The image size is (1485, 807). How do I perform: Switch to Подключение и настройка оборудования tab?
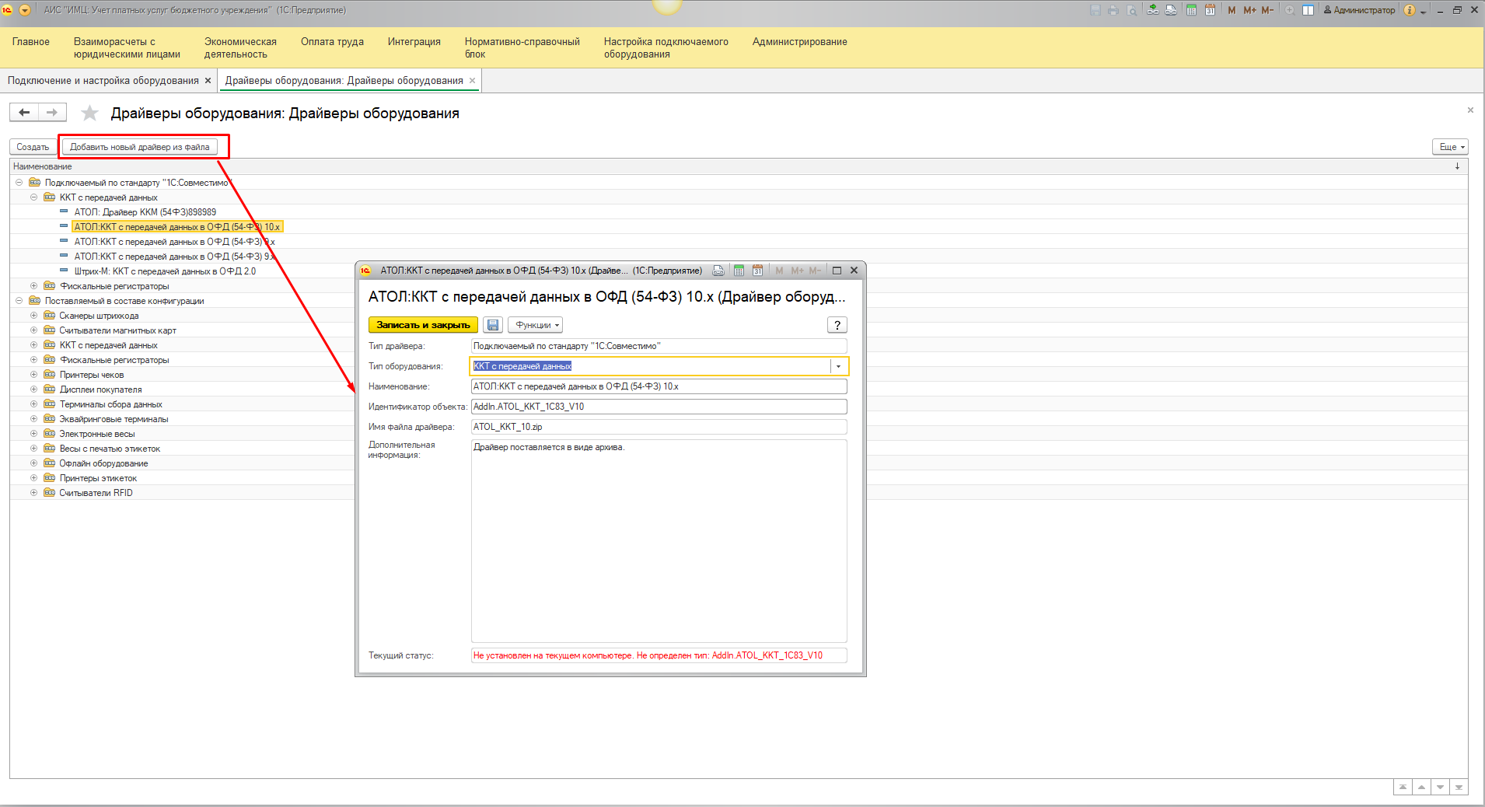pyautogui.click(x=103, y=81)
